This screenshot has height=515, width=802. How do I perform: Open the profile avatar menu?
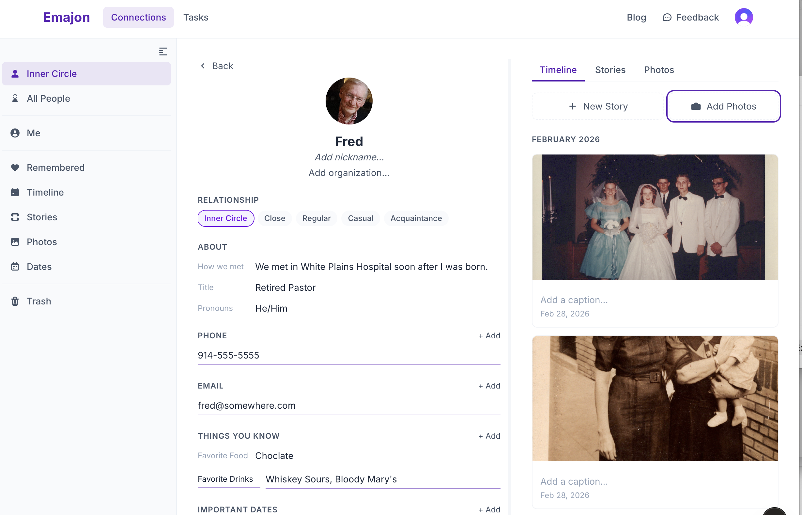point(743,16)
